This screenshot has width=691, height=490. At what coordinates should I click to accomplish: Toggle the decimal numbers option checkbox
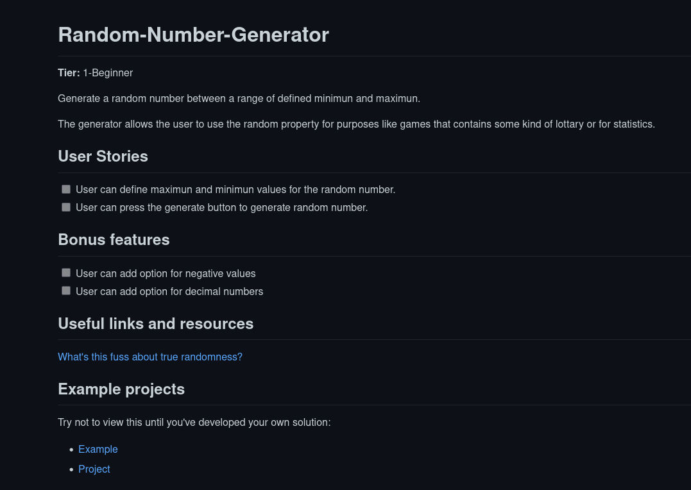(66, 291)
